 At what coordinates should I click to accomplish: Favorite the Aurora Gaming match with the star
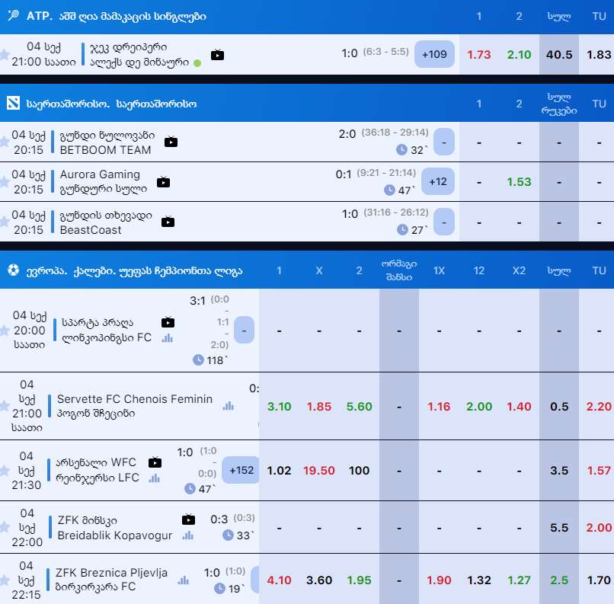pos(5,181)
